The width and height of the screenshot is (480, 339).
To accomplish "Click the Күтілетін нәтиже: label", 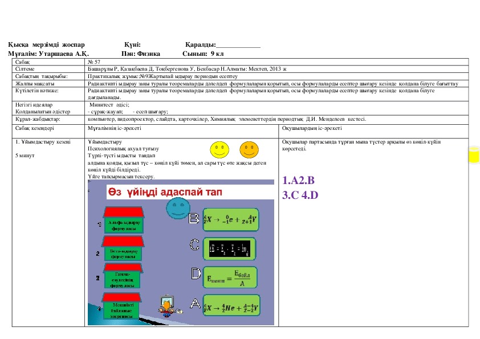I will pos(36,91).
